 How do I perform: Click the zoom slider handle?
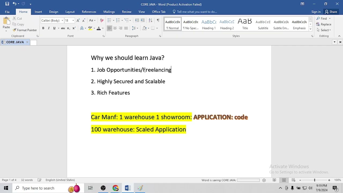click(x=315, y=180)
